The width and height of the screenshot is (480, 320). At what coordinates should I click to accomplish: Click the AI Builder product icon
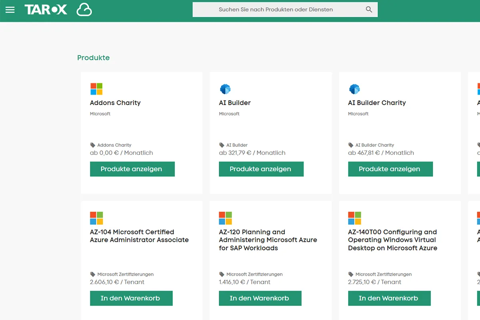225,89
